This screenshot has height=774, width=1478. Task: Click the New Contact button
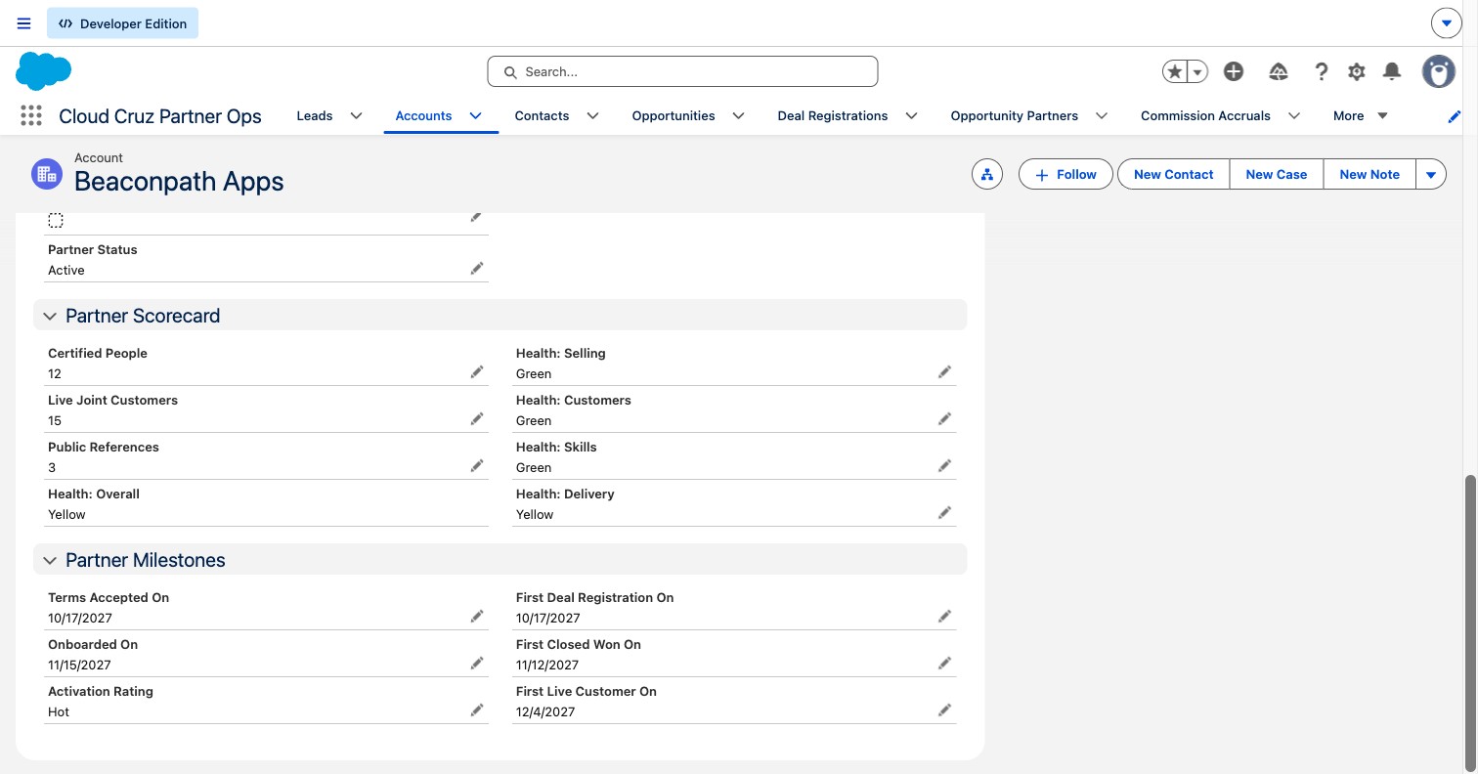pyautogui.click(x=1173, y=175)
